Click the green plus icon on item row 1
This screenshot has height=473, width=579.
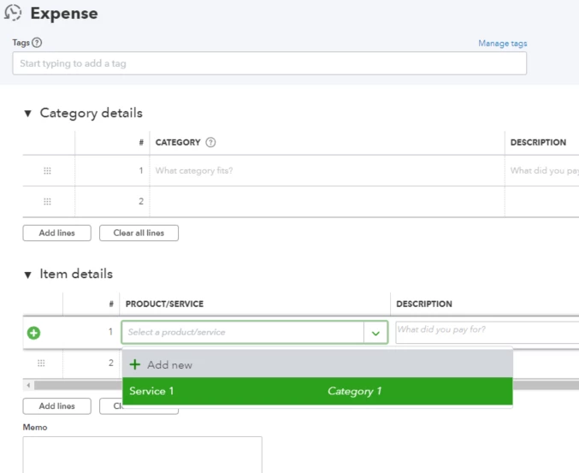33,333
